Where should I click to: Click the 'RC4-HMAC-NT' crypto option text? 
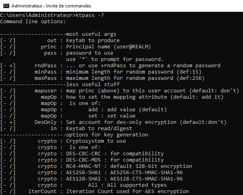click(83, 166)
